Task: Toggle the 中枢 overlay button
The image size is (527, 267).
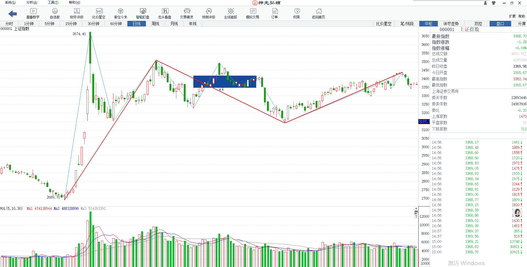Action: point(428,24)
